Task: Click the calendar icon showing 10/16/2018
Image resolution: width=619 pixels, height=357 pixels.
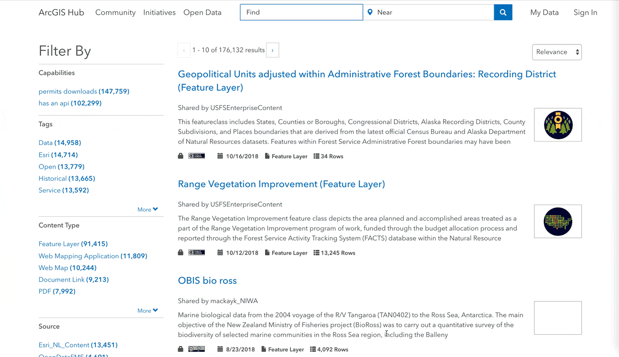Action: point(220,156)
